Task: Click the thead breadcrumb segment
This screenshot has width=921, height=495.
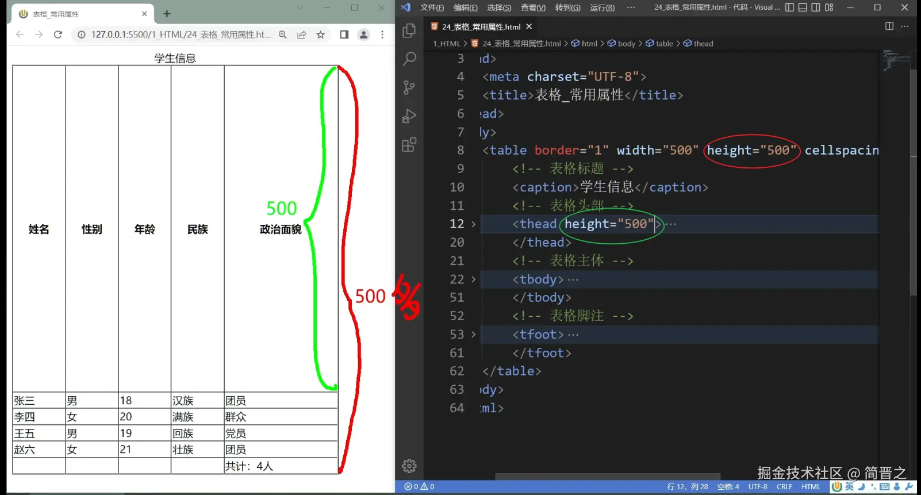Action: click(699, 44)
